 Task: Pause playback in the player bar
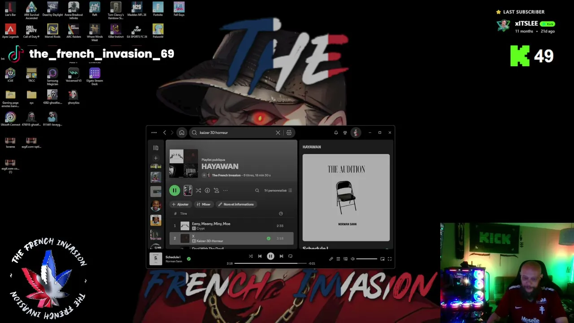270,256
